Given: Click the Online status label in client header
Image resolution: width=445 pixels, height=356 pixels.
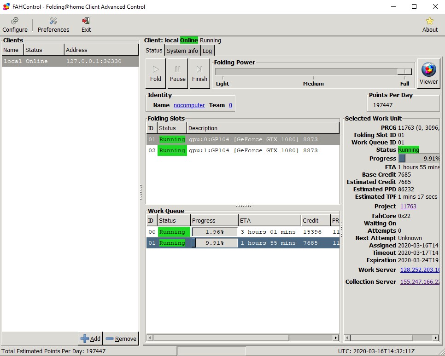Looking at the screenshot, I should point(189,40).
